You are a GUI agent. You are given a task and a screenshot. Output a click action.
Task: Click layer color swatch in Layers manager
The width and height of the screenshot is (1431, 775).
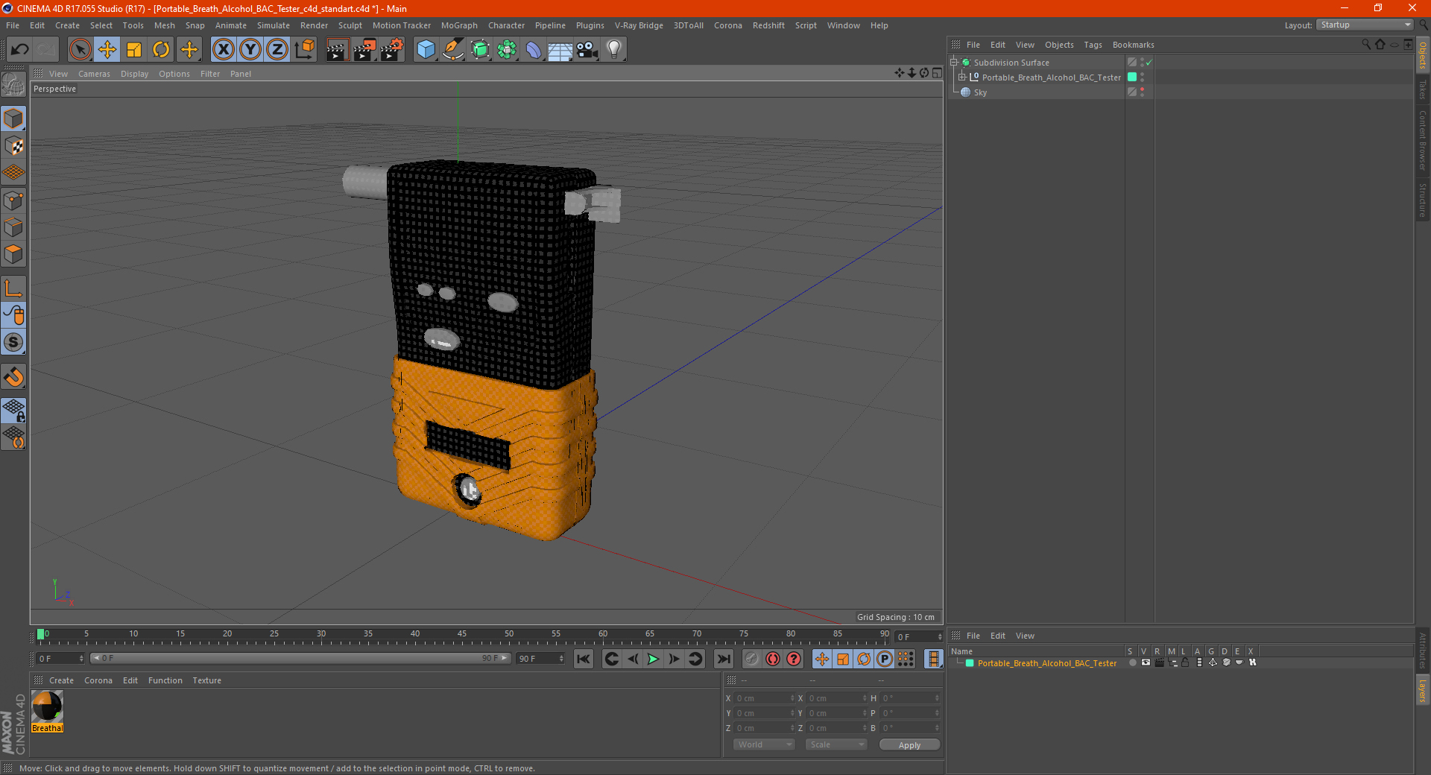(x=970, y=663)
